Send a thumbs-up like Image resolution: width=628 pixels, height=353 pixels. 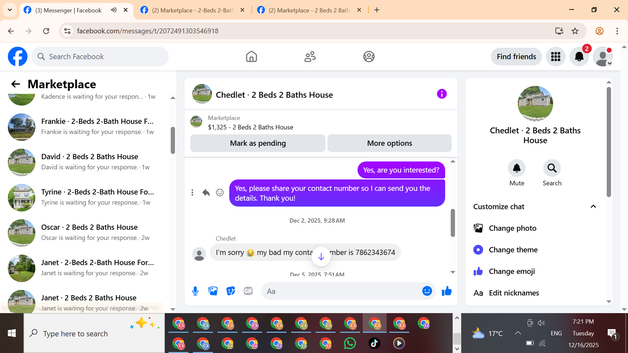pyautogui.click(x=446, y=291)
